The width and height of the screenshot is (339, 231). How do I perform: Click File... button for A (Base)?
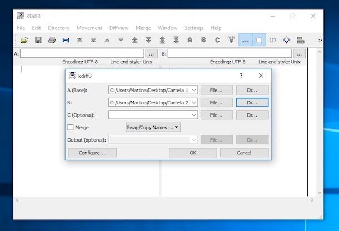[x=217, y=90]
